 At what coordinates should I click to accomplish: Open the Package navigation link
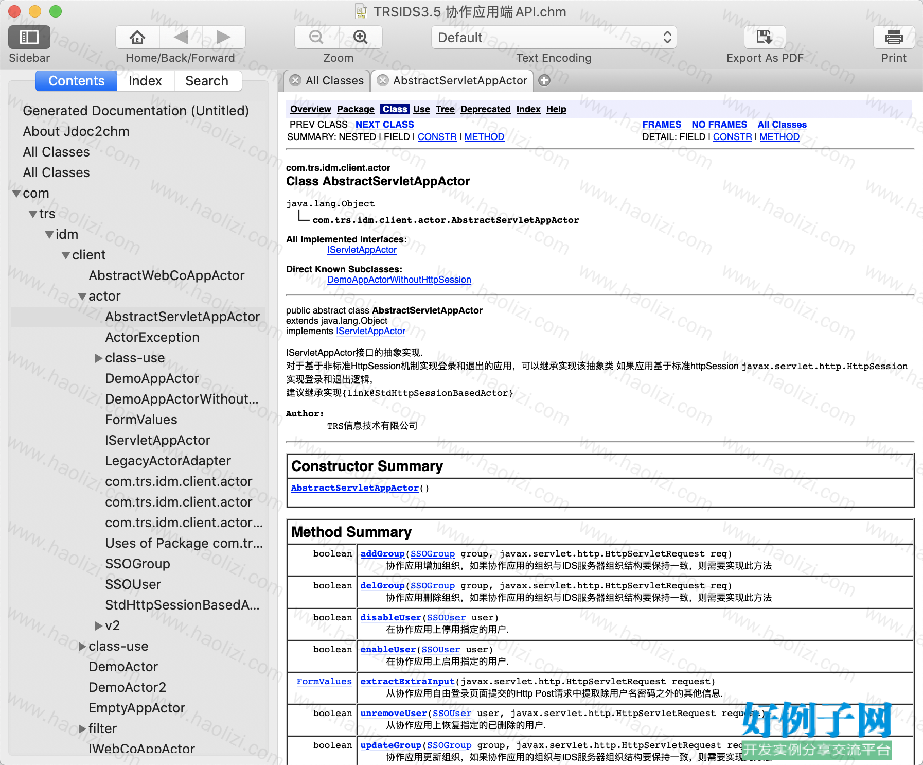coord(356,109)
